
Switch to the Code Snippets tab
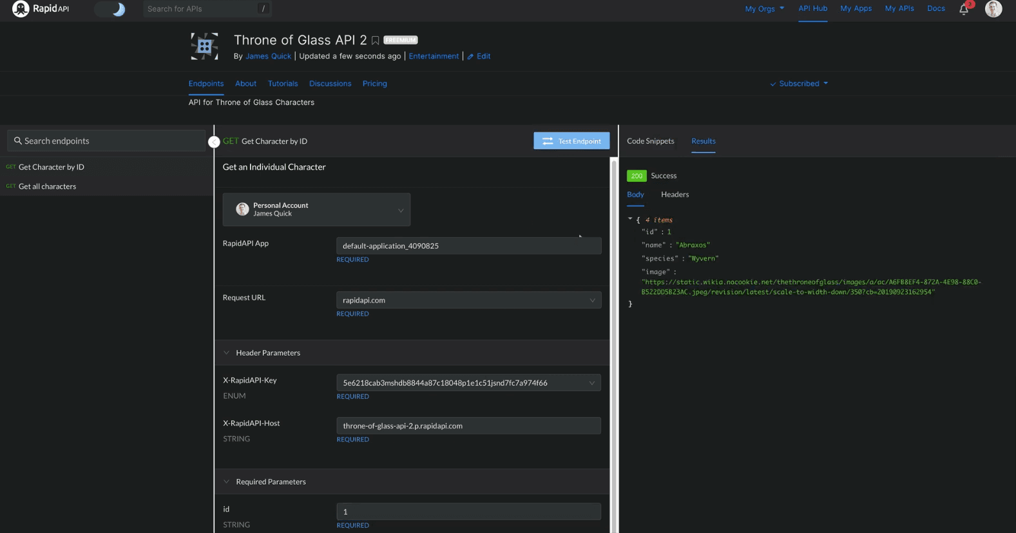650,141
